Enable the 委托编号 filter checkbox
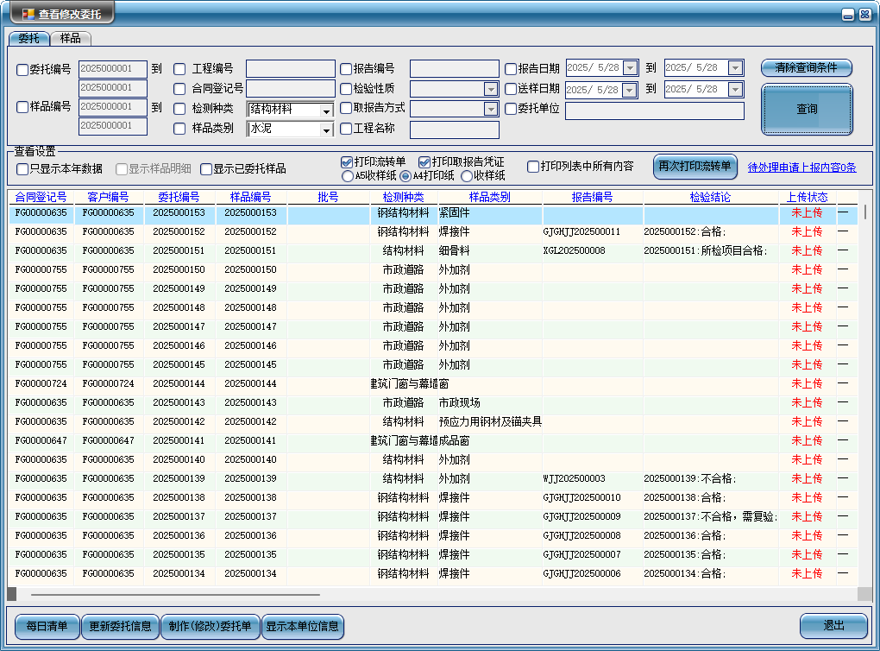The width and height of the screenshot is (880, 651). click(22, 70)
